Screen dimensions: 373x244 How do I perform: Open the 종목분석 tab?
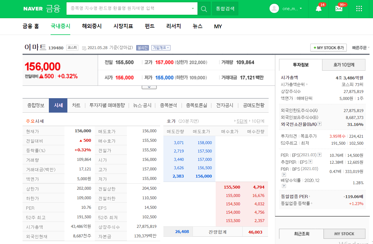tap(168, 105)
